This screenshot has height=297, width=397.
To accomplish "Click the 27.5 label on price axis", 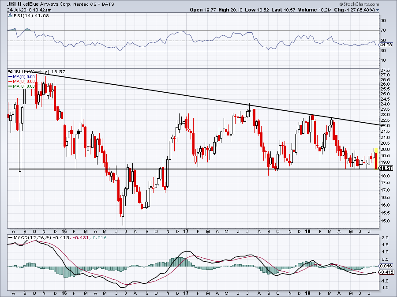I will pyautogui.click(x=385, y=71).
